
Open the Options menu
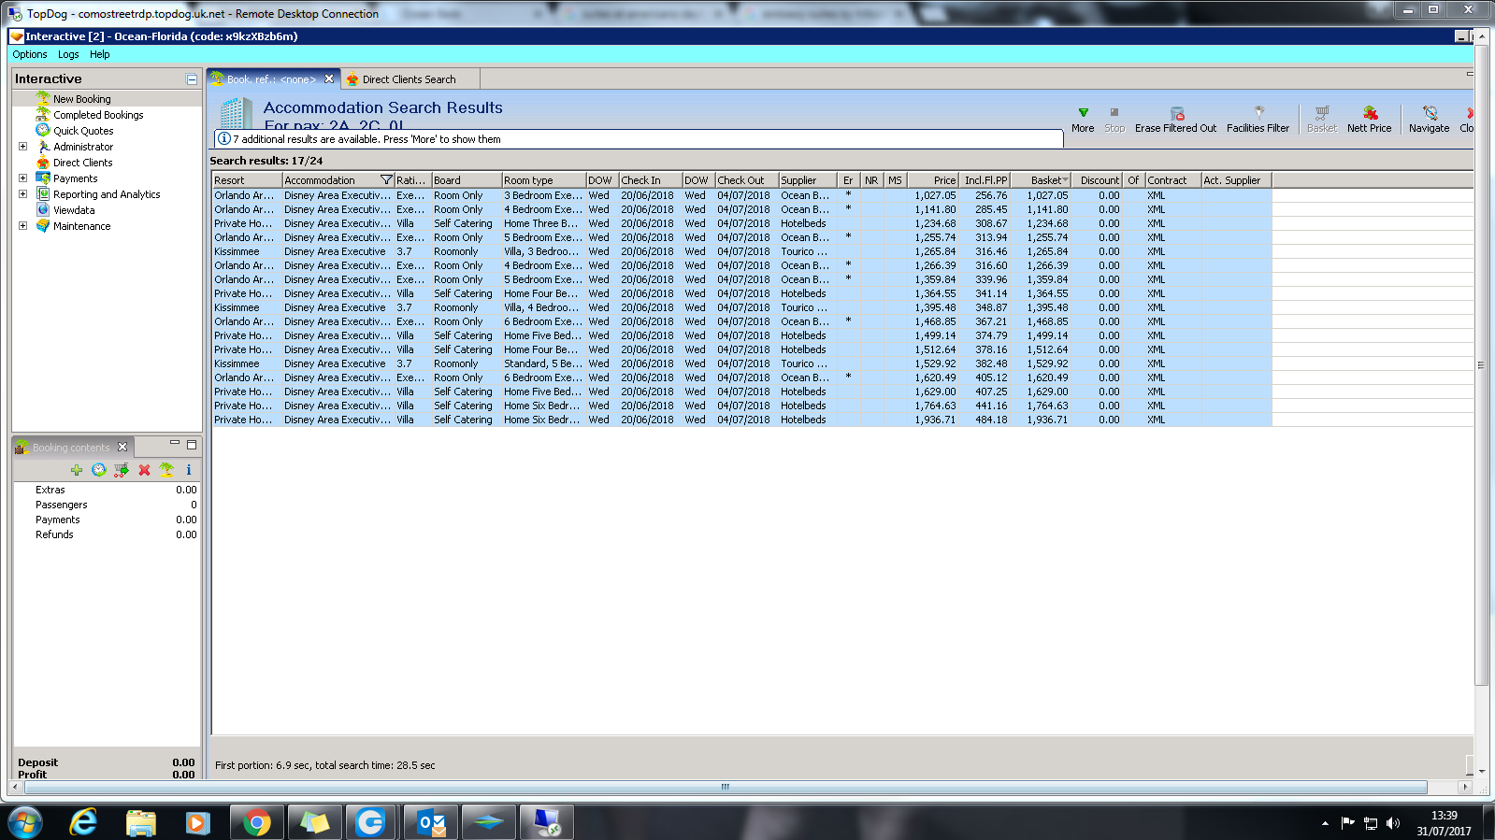(x=30, y=54)
